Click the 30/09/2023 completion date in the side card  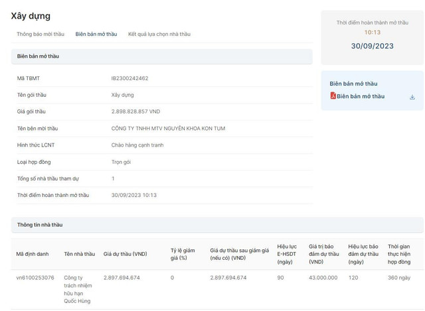[x=372, y=46]
